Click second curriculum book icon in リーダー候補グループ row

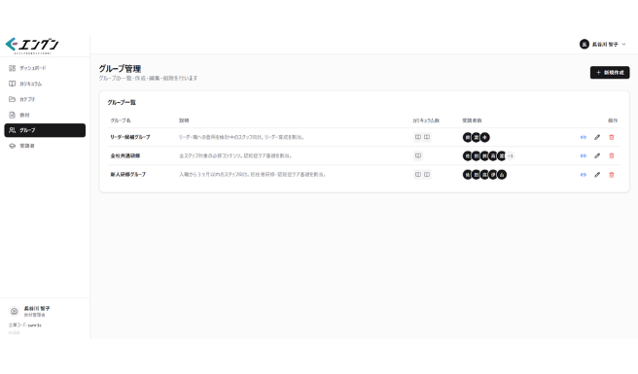coord(427,137)
